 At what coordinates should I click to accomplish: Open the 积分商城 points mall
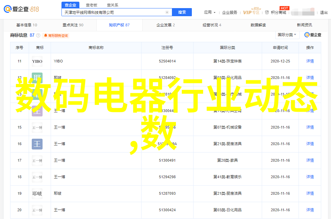(x=278, y=12)
